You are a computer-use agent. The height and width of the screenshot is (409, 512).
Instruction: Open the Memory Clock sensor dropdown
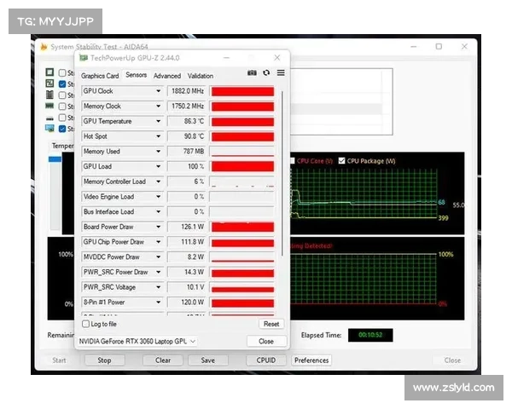coord(159,106)
